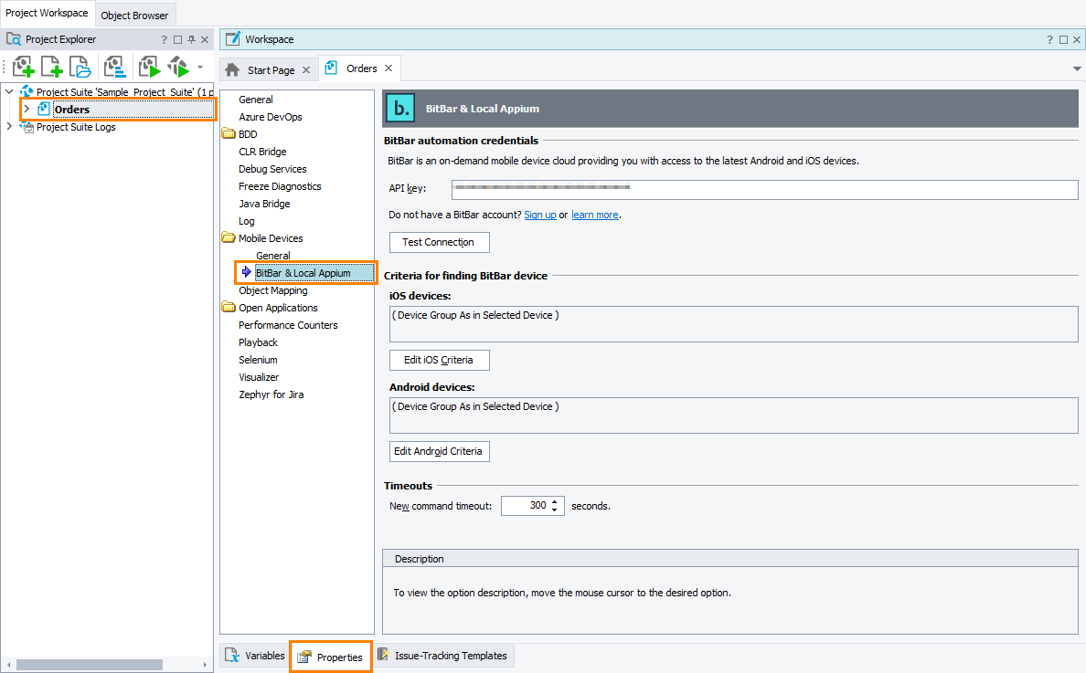Switch to the Project Workspace tab
This screenshot has height=673, width=1086.
pos(47,13)
